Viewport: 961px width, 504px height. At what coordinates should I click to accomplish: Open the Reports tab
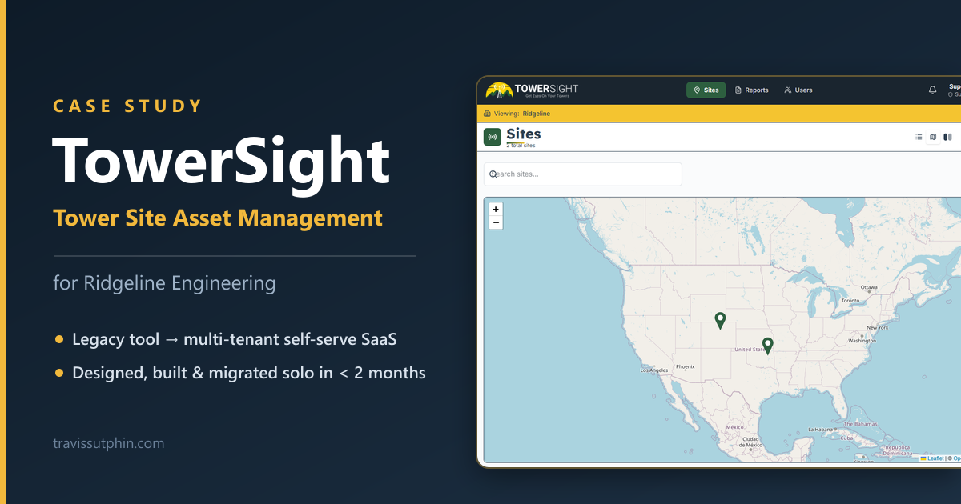tap(752, 90)
